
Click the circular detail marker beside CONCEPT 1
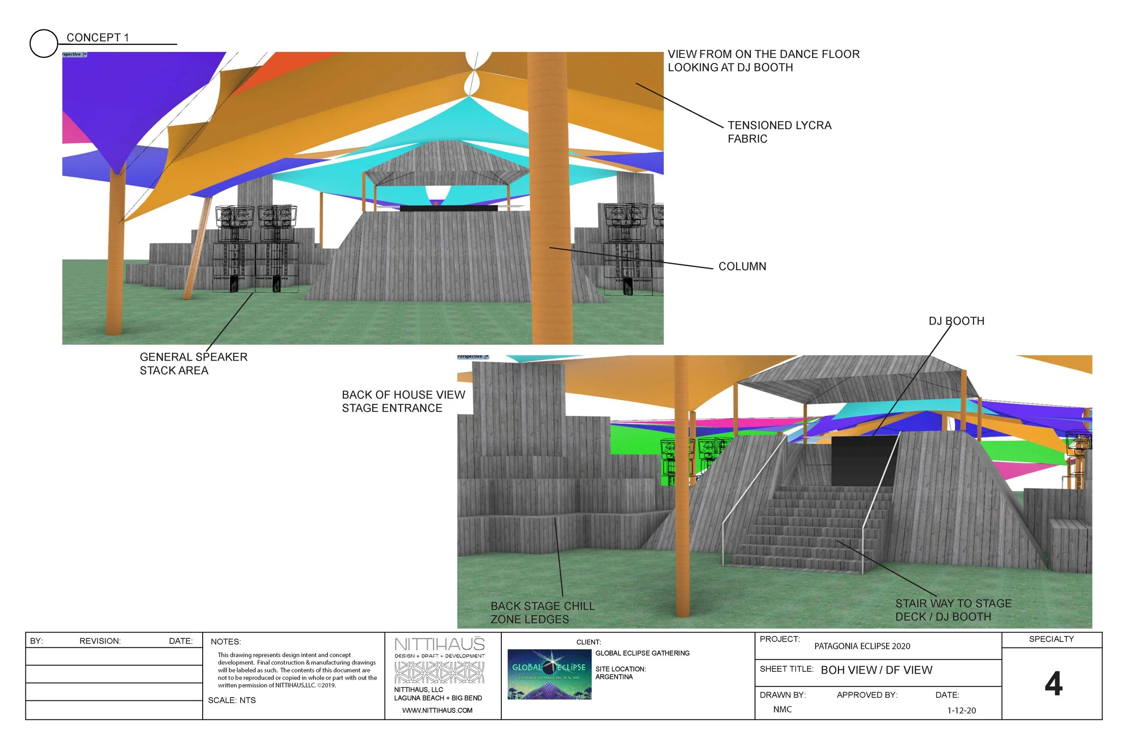tap(43, 42)
